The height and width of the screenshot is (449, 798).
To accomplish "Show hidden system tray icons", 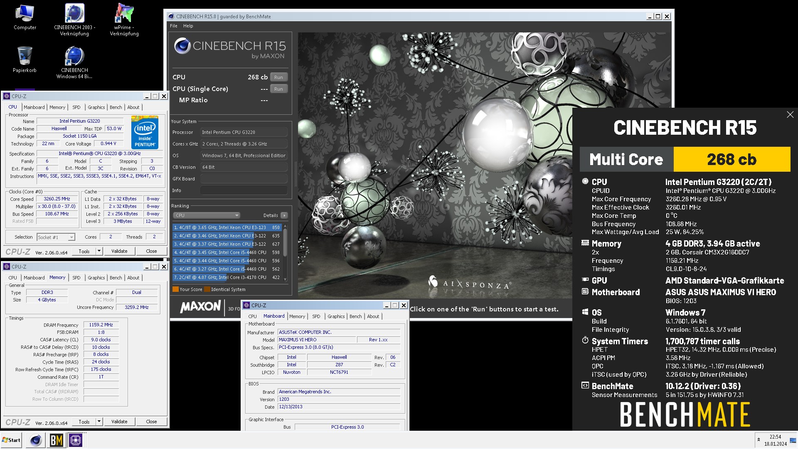I will (759, 440).
